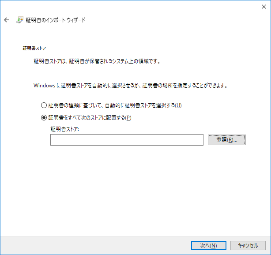
Task: Select place all certificates in following store (P)
Action: [86, 118]
